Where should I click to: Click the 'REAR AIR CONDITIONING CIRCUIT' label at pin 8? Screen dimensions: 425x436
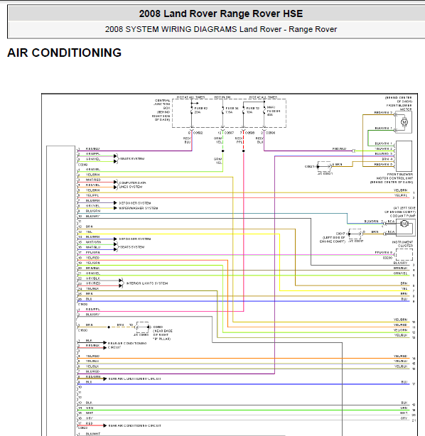tap(134, 378)
